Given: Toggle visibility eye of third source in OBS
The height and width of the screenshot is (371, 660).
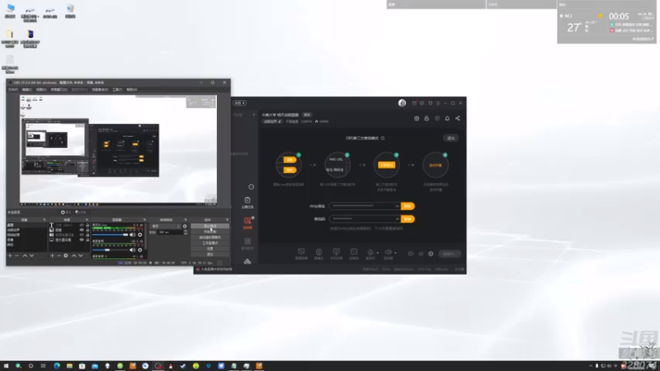Looking at the screenshot, I should tap(82, 235).
